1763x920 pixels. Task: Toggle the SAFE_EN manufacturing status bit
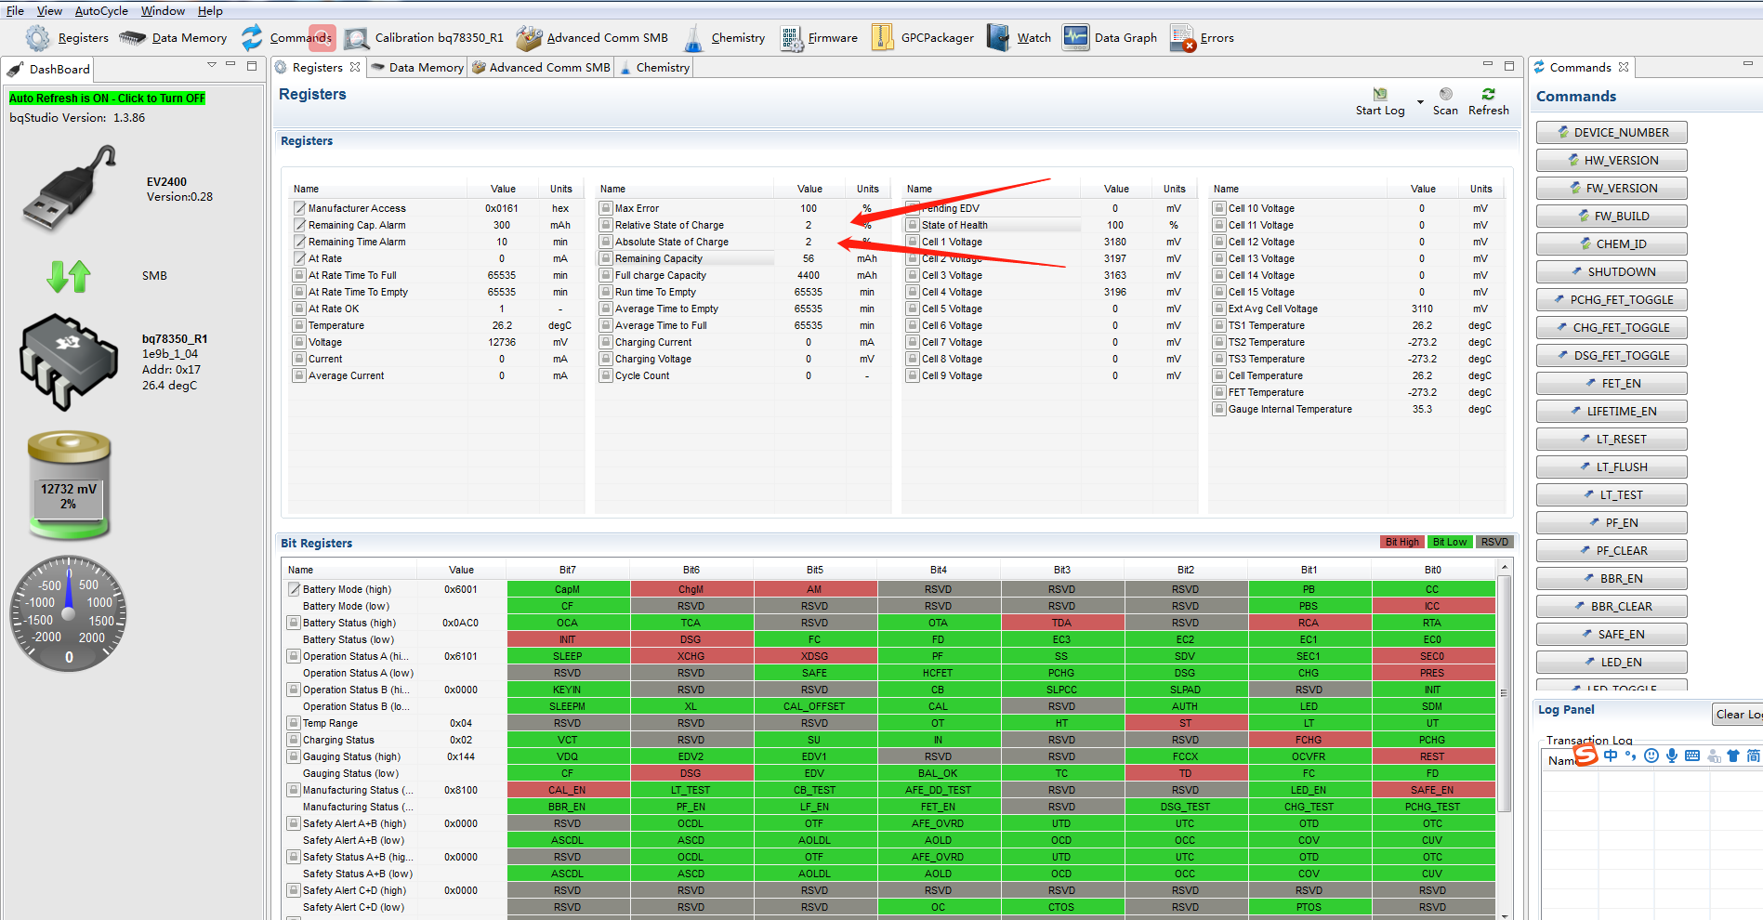(x=1432, y=790)
